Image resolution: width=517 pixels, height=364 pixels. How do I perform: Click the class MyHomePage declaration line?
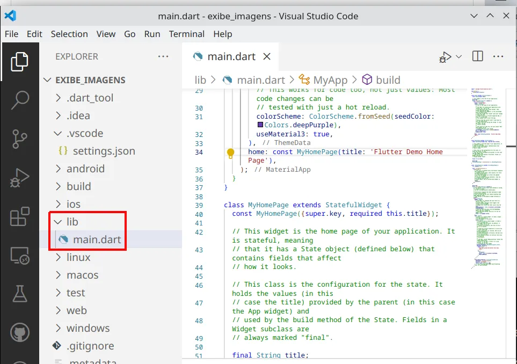307,205
